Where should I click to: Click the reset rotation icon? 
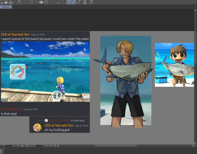(x=55, y=146)
